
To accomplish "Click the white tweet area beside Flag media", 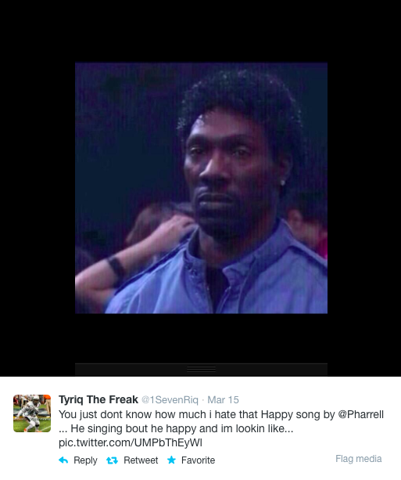I will [275, 459].
